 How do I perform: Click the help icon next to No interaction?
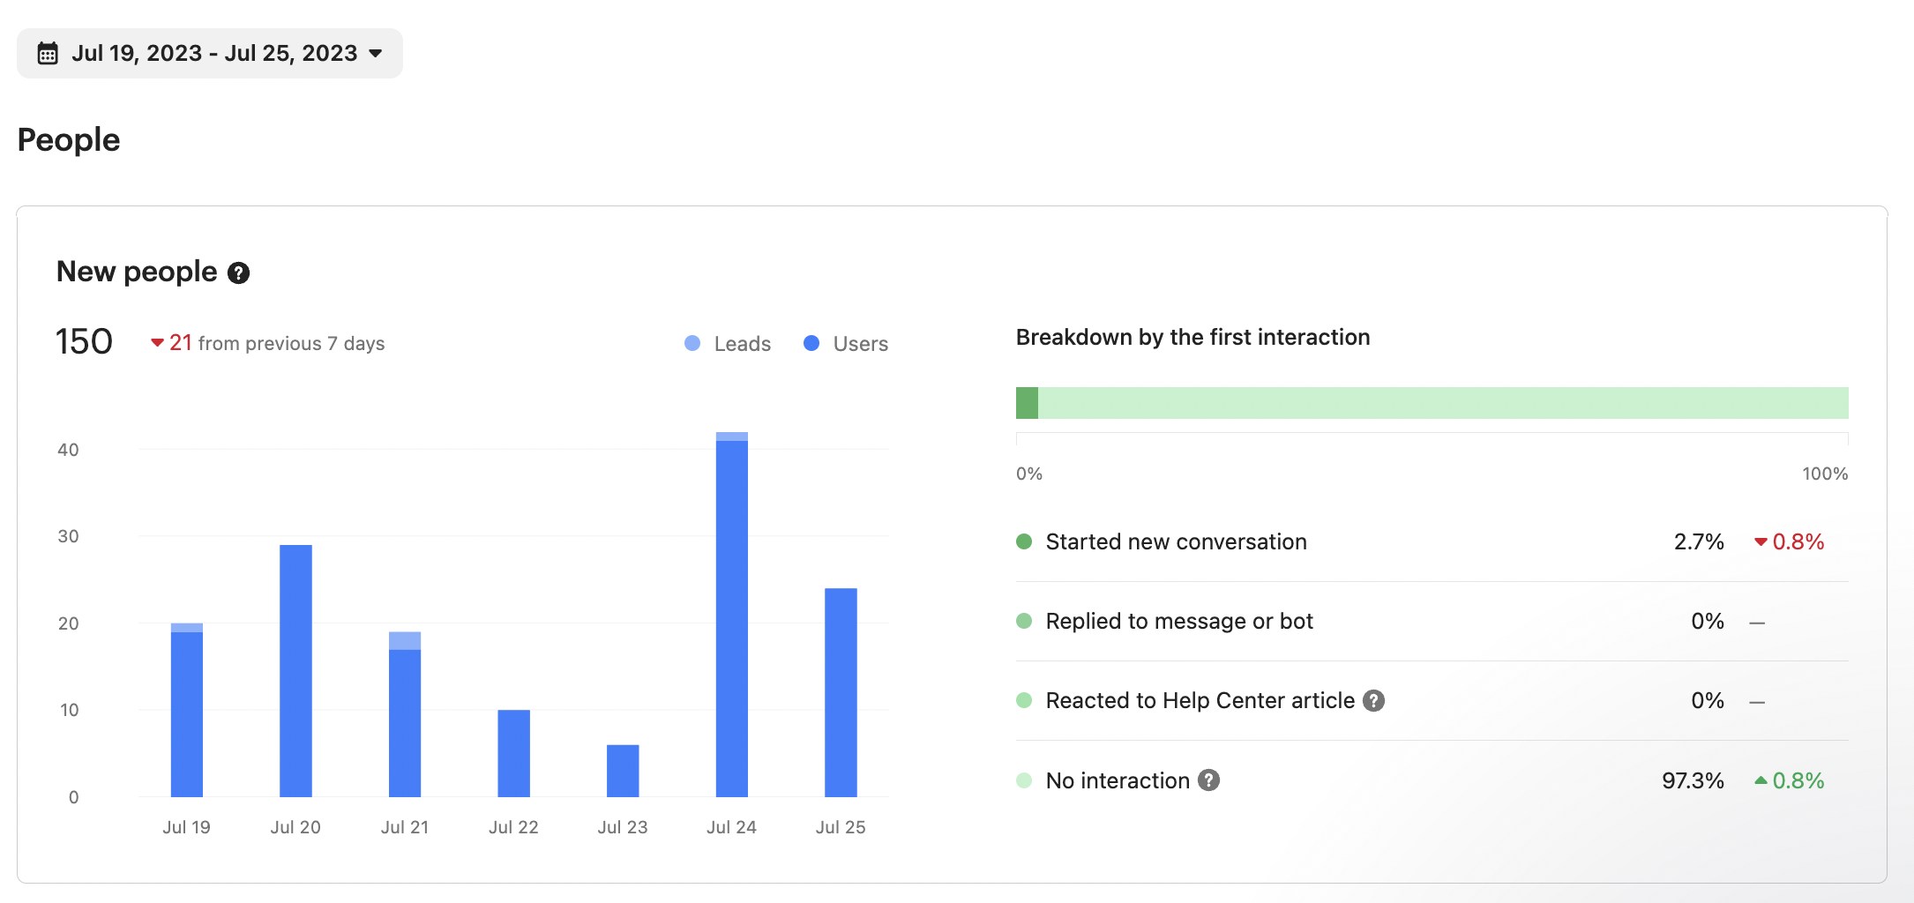point(1209,780)
